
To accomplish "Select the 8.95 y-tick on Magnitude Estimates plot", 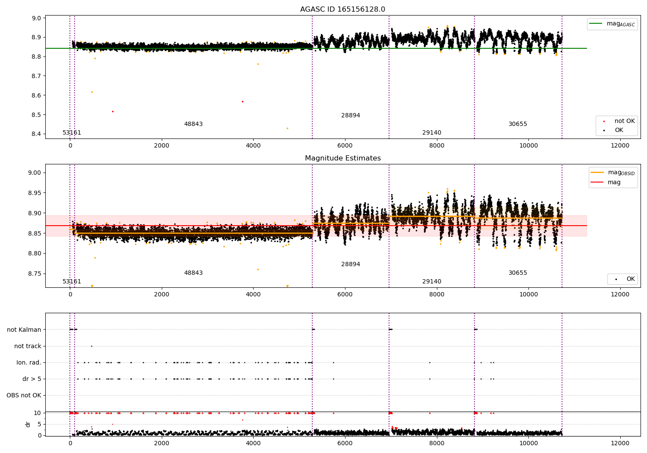I will tap(35, 193).
